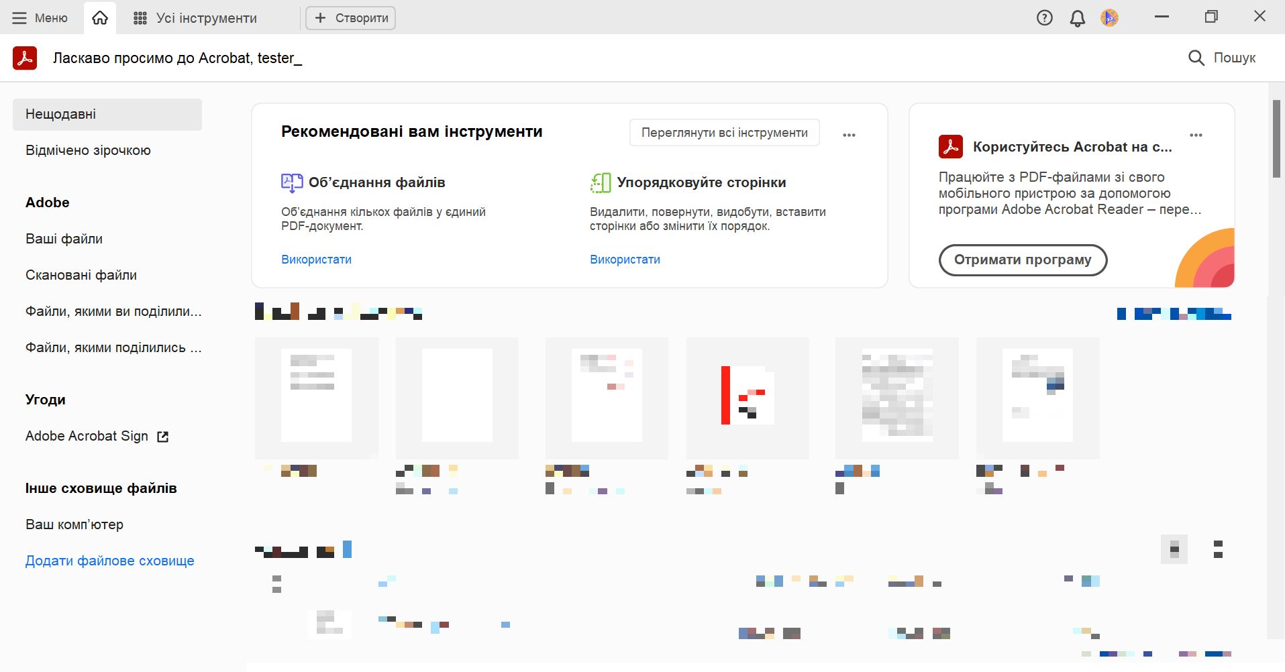Open the notifications bell icon

click(1077, 18)
